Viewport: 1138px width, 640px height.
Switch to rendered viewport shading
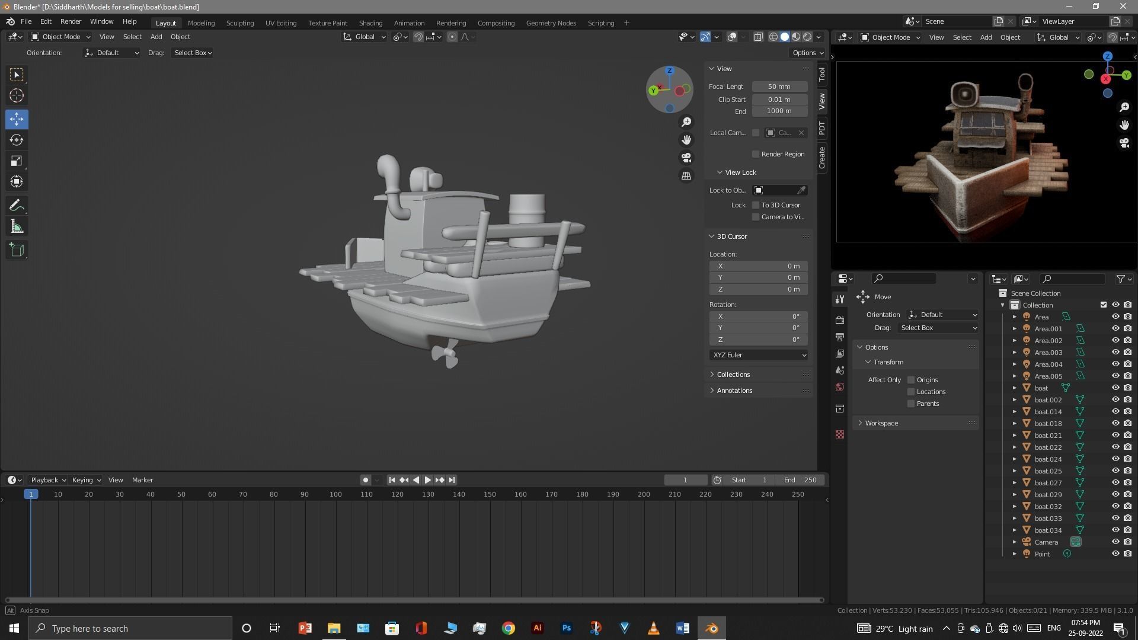pyautogui.click(x=807, y=37)
